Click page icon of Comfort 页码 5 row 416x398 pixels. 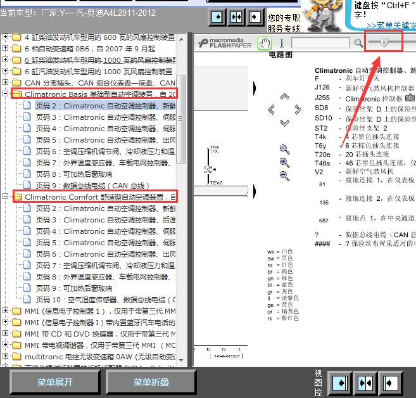27,242
